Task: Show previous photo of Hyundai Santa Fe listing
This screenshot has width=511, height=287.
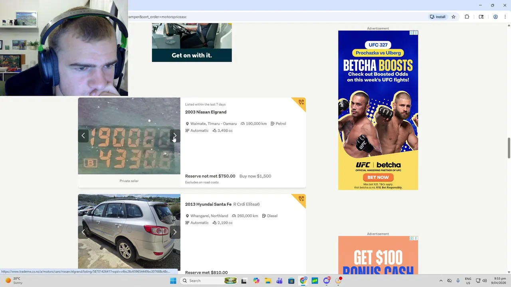Action: [83, 232]
